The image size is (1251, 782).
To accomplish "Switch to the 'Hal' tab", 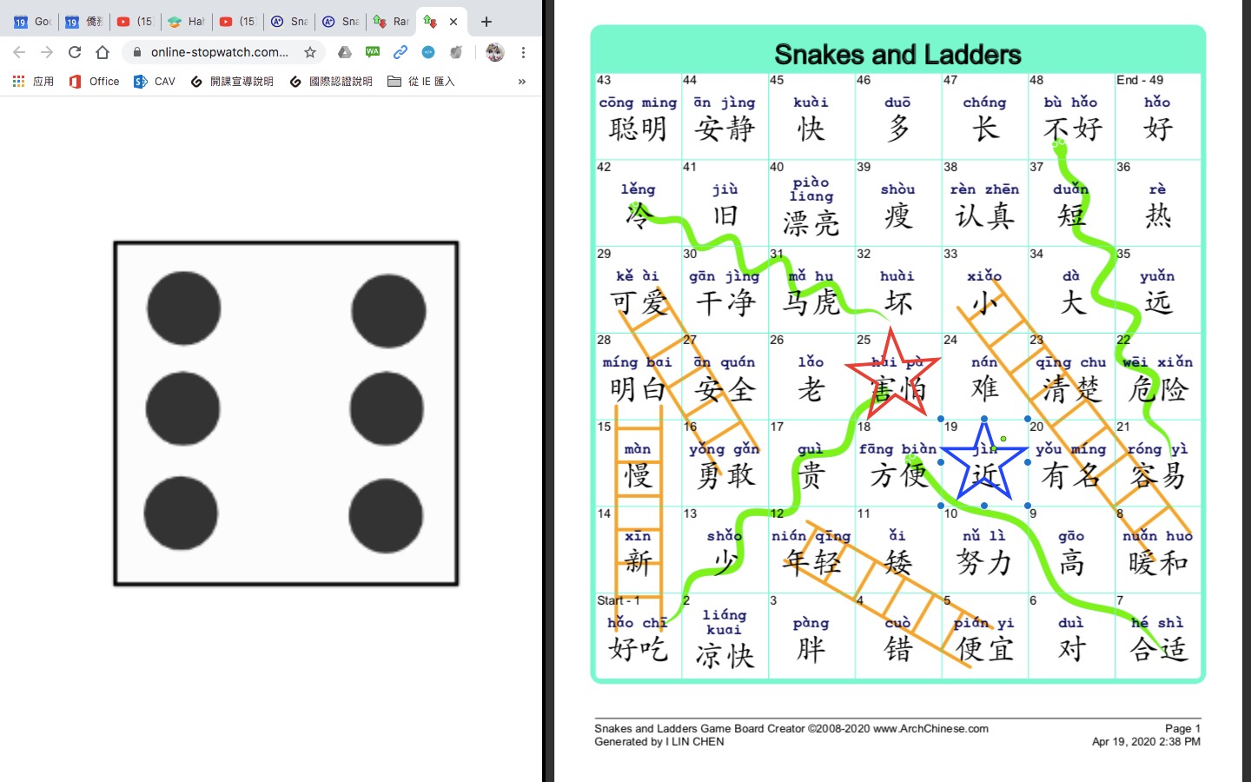I will tap(187, 22).
